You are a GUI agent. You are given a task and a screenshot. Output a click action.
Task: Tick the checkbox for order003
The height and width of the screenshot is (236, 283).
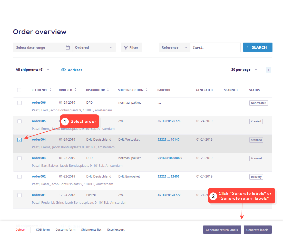[19, 158]
